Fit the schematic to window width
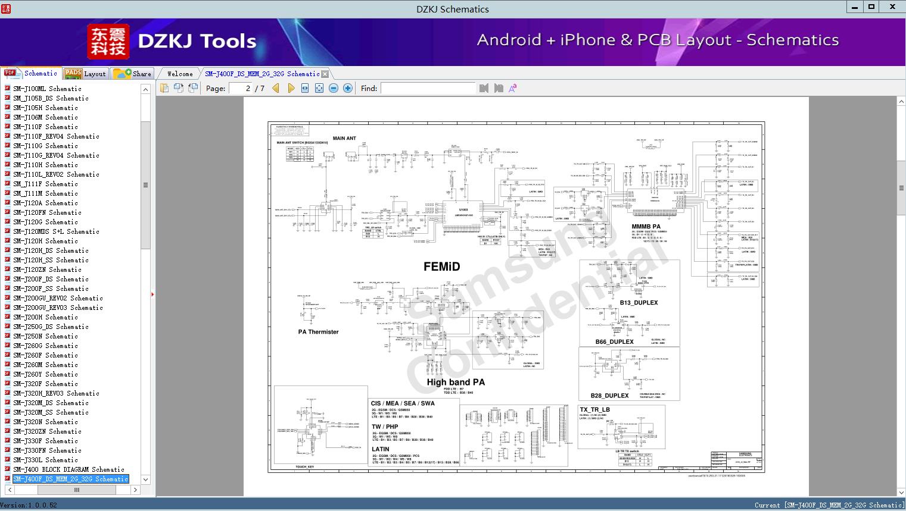 (305, 88)
